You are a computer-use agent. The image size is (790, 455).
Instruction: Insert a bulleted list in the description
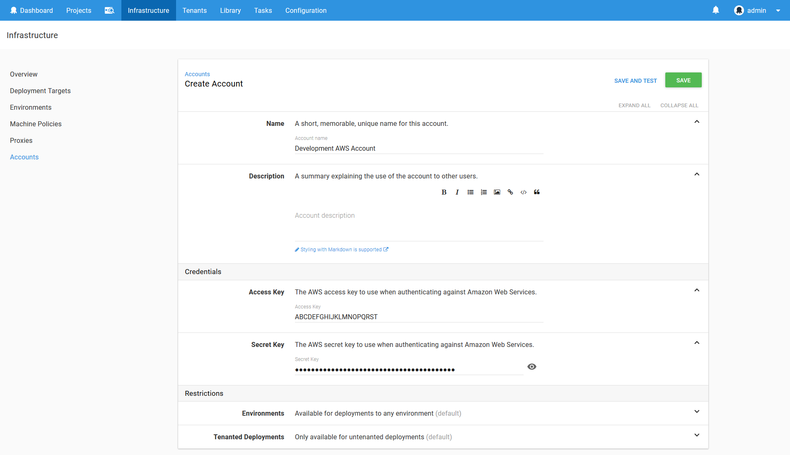pyautogui.click(x=470, y=192)
